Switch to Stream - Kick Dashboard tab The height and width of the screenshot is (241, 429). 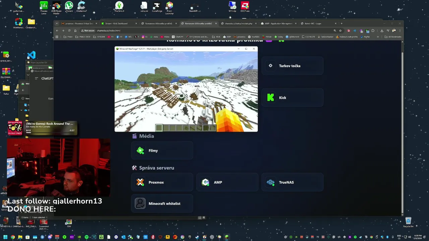119,23
